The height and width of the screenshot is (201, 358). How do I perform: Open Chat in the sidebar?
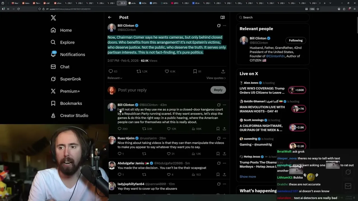pos(60,67)
